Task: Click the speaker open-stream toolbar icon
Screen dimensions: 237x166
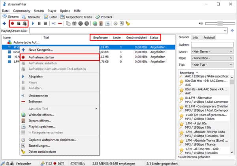Action: coord(101,24)
